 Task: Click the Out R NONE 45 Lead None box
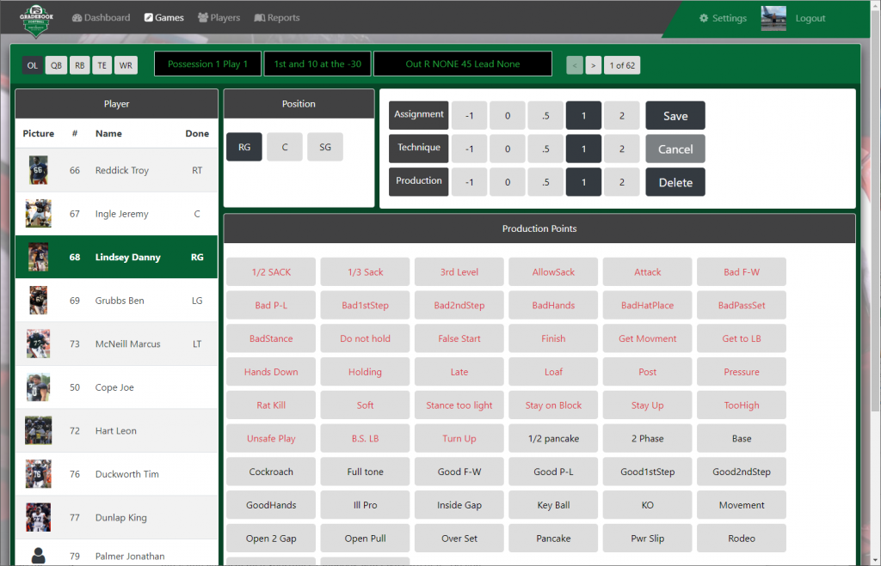point(463,64)
